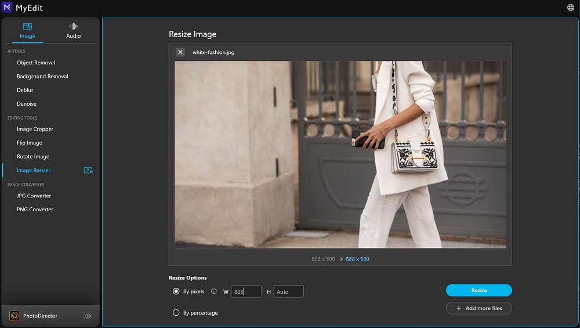Click the PhotoDirector app icon
The height and width of the screenshot is (328, 580).
[14, 316]
